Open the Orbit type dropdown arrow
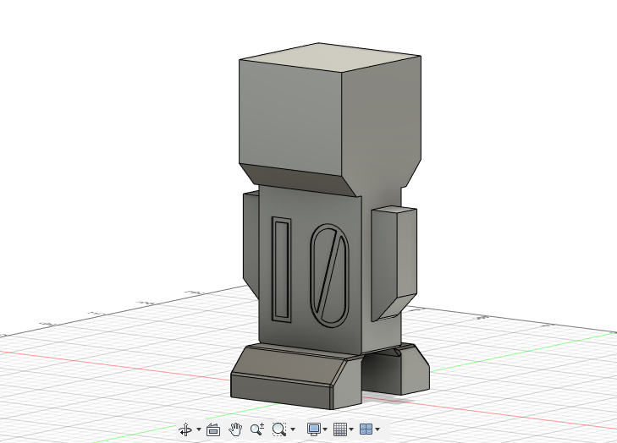Image resolution: width=617 pixels, height=443 pixels. coord(199,429)
